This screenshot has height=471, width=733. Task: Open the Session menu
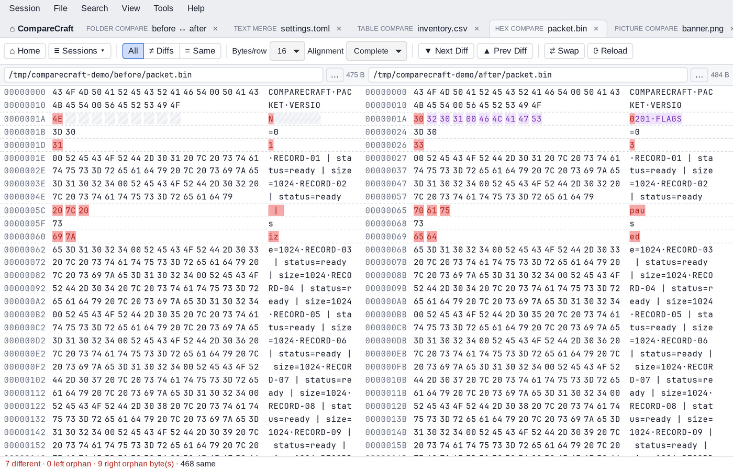[25, 8]
